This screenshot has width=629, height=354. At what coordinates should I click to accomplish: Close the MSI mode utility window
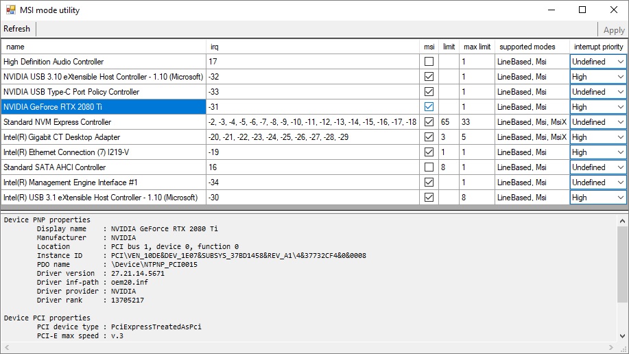pyautogui.click(x=614, y=10)
